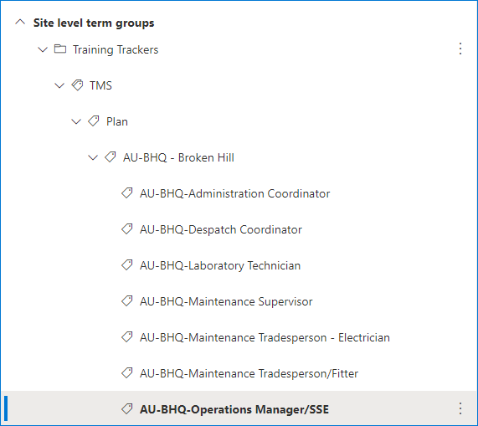Select AU-BHQ-Maintenance Supervisor term
Screen dimensions: 478x426
226,301
